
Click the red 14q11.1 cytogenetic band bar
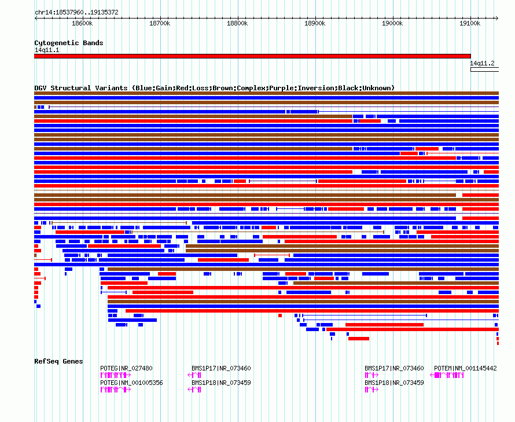point(252,56)
